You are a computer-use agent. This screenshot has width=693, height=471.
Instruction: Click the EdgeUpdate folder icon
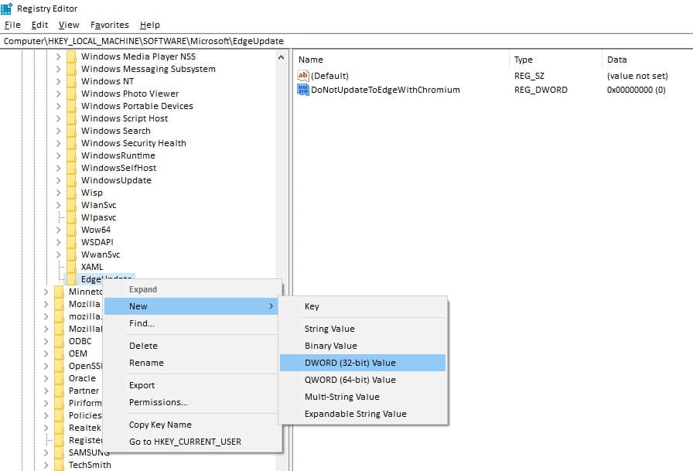(x=71, y=279)
